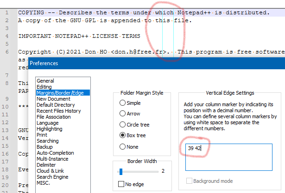285x193 pixels.
Task: Open Cloud & Link preferences
Action: click(x=50, y=171)
